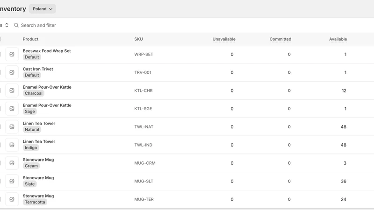Click the Indigo variant tag
The height and width of the screenshot is (210, 374).
click(x=31, y=147)
